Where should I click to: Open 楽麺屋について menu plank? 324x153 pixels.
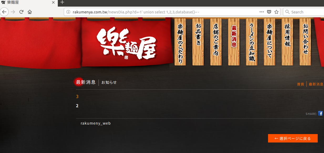click(x=270, y=42)
